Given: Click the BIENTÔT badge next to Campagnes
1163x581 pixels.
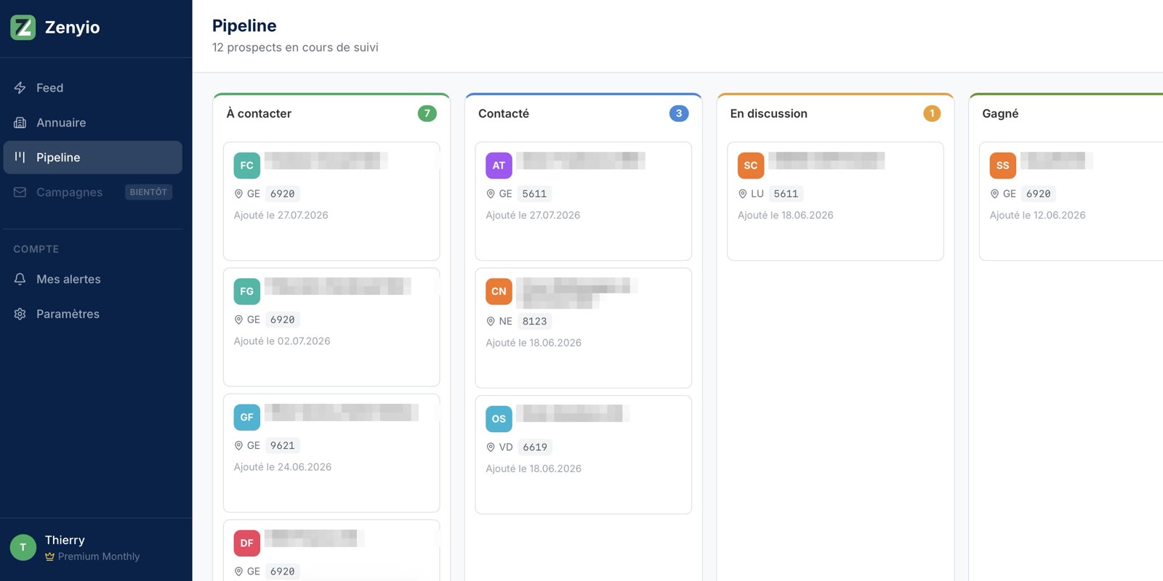Looking at the screenshot, I should (148, 192).
